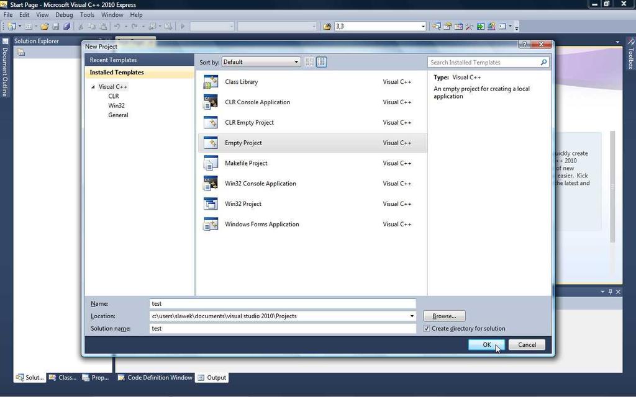Open the Help menu
This screenshot has height=397, width=636.
pyautogui.click(x=136, y=15)
